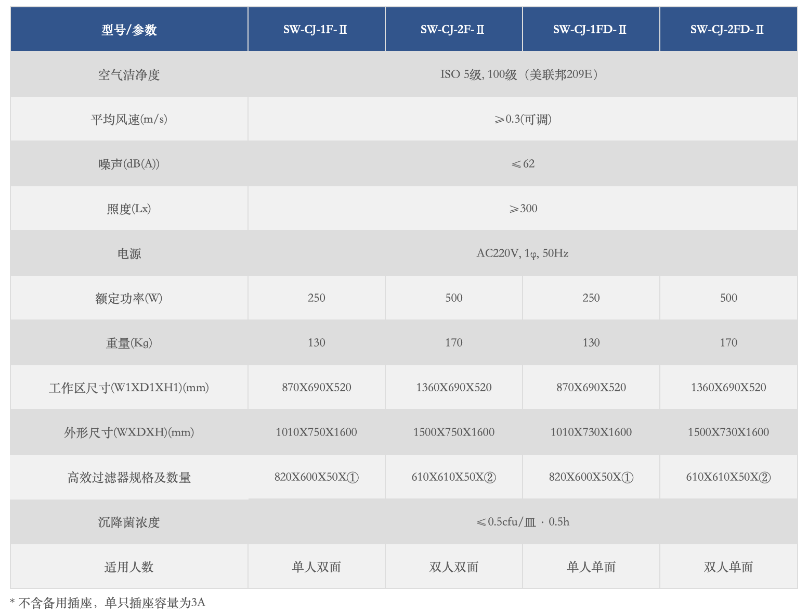Click the ISO 5级, 100级 value cell
The height and width of the screenshot is (614, 808).
[x=522, y=74]
